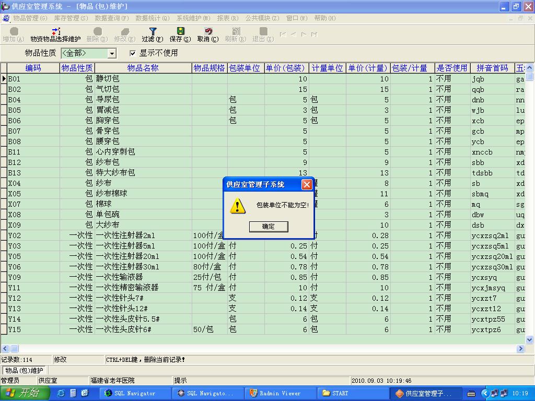This screenshot has width=535, height=401.
Task: Click the warning icon in the dialog
Action: click(238, 206)
